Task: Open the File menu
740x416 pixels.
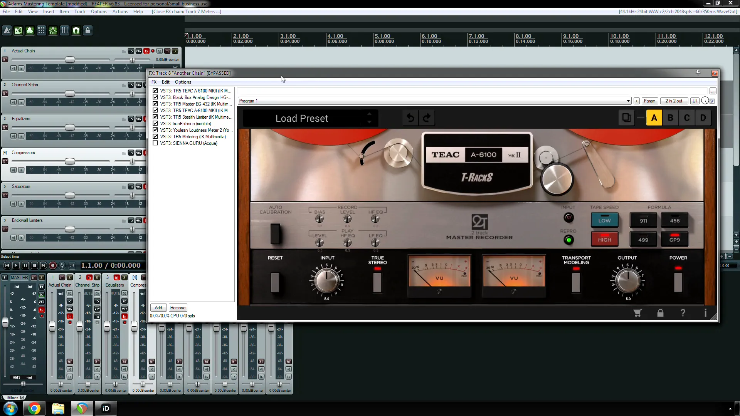Action: 6,12
